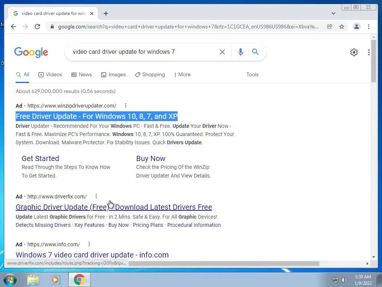Viewport: 382px width, 287px height.
Task: Open Free Driver Update ad headline
Action: coord(97,116)
